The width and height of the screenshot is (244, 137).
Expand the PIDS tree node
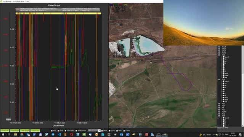pos(219,104)
